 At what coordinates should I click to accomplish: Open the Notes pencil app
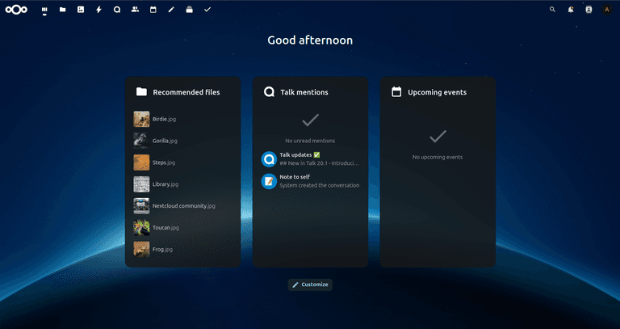click(171, 10)
